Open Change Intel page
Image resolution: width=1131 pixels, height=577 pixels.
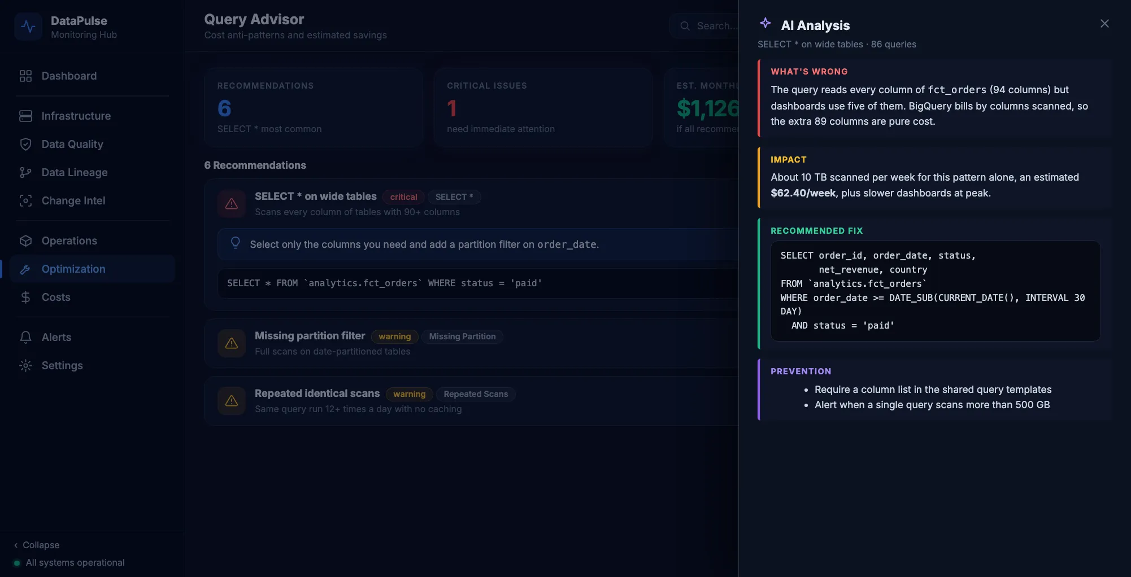tap(92, 200)
